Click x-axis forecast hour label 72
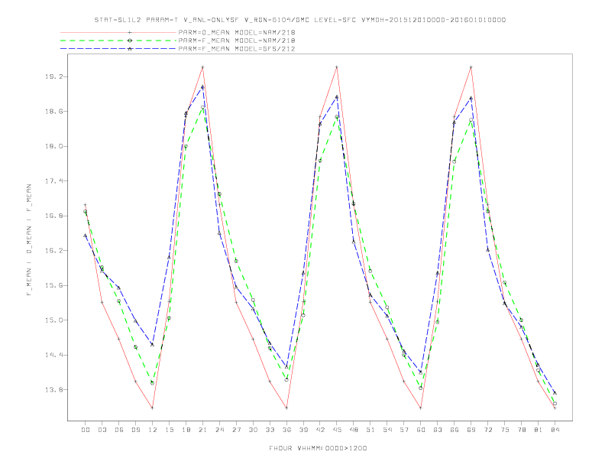 [x=488, y=430]
